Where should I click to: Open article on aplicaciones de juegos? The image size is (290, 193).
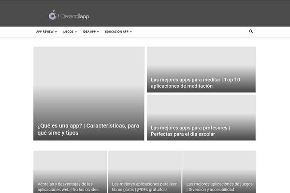pos(219,187)
